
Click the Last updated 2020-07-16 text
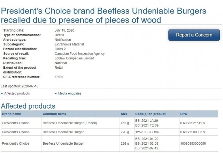[x=20, y=86]
